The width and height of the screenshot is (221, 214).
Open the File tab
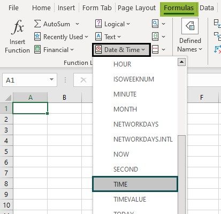(x=13, y=8)
